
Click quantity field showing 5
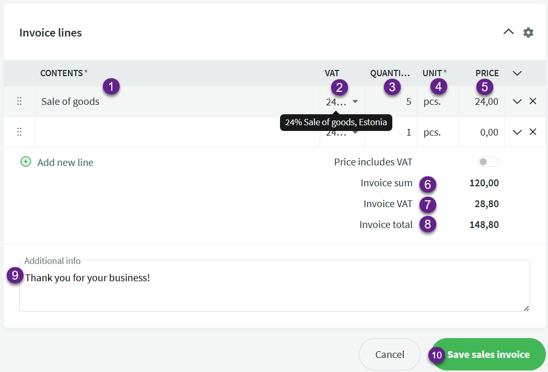[391, 101]
